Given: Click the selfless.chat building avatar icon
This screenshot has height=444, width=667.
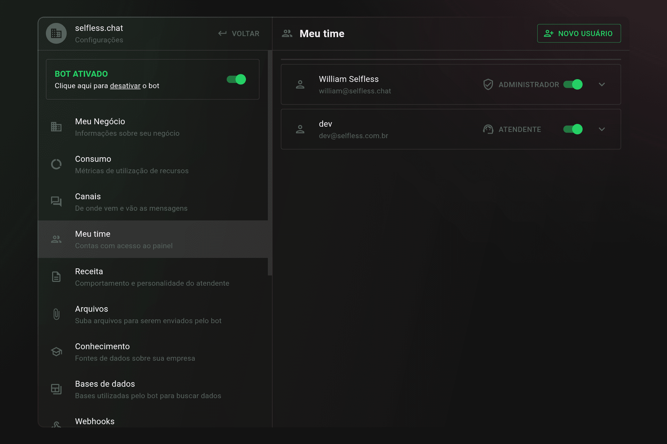Looking at the screenshot, I should tap(56, 33).
